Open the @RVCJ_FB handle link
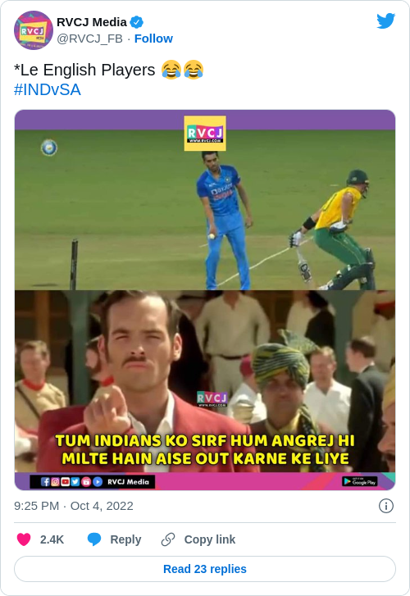 pos(89,39)
